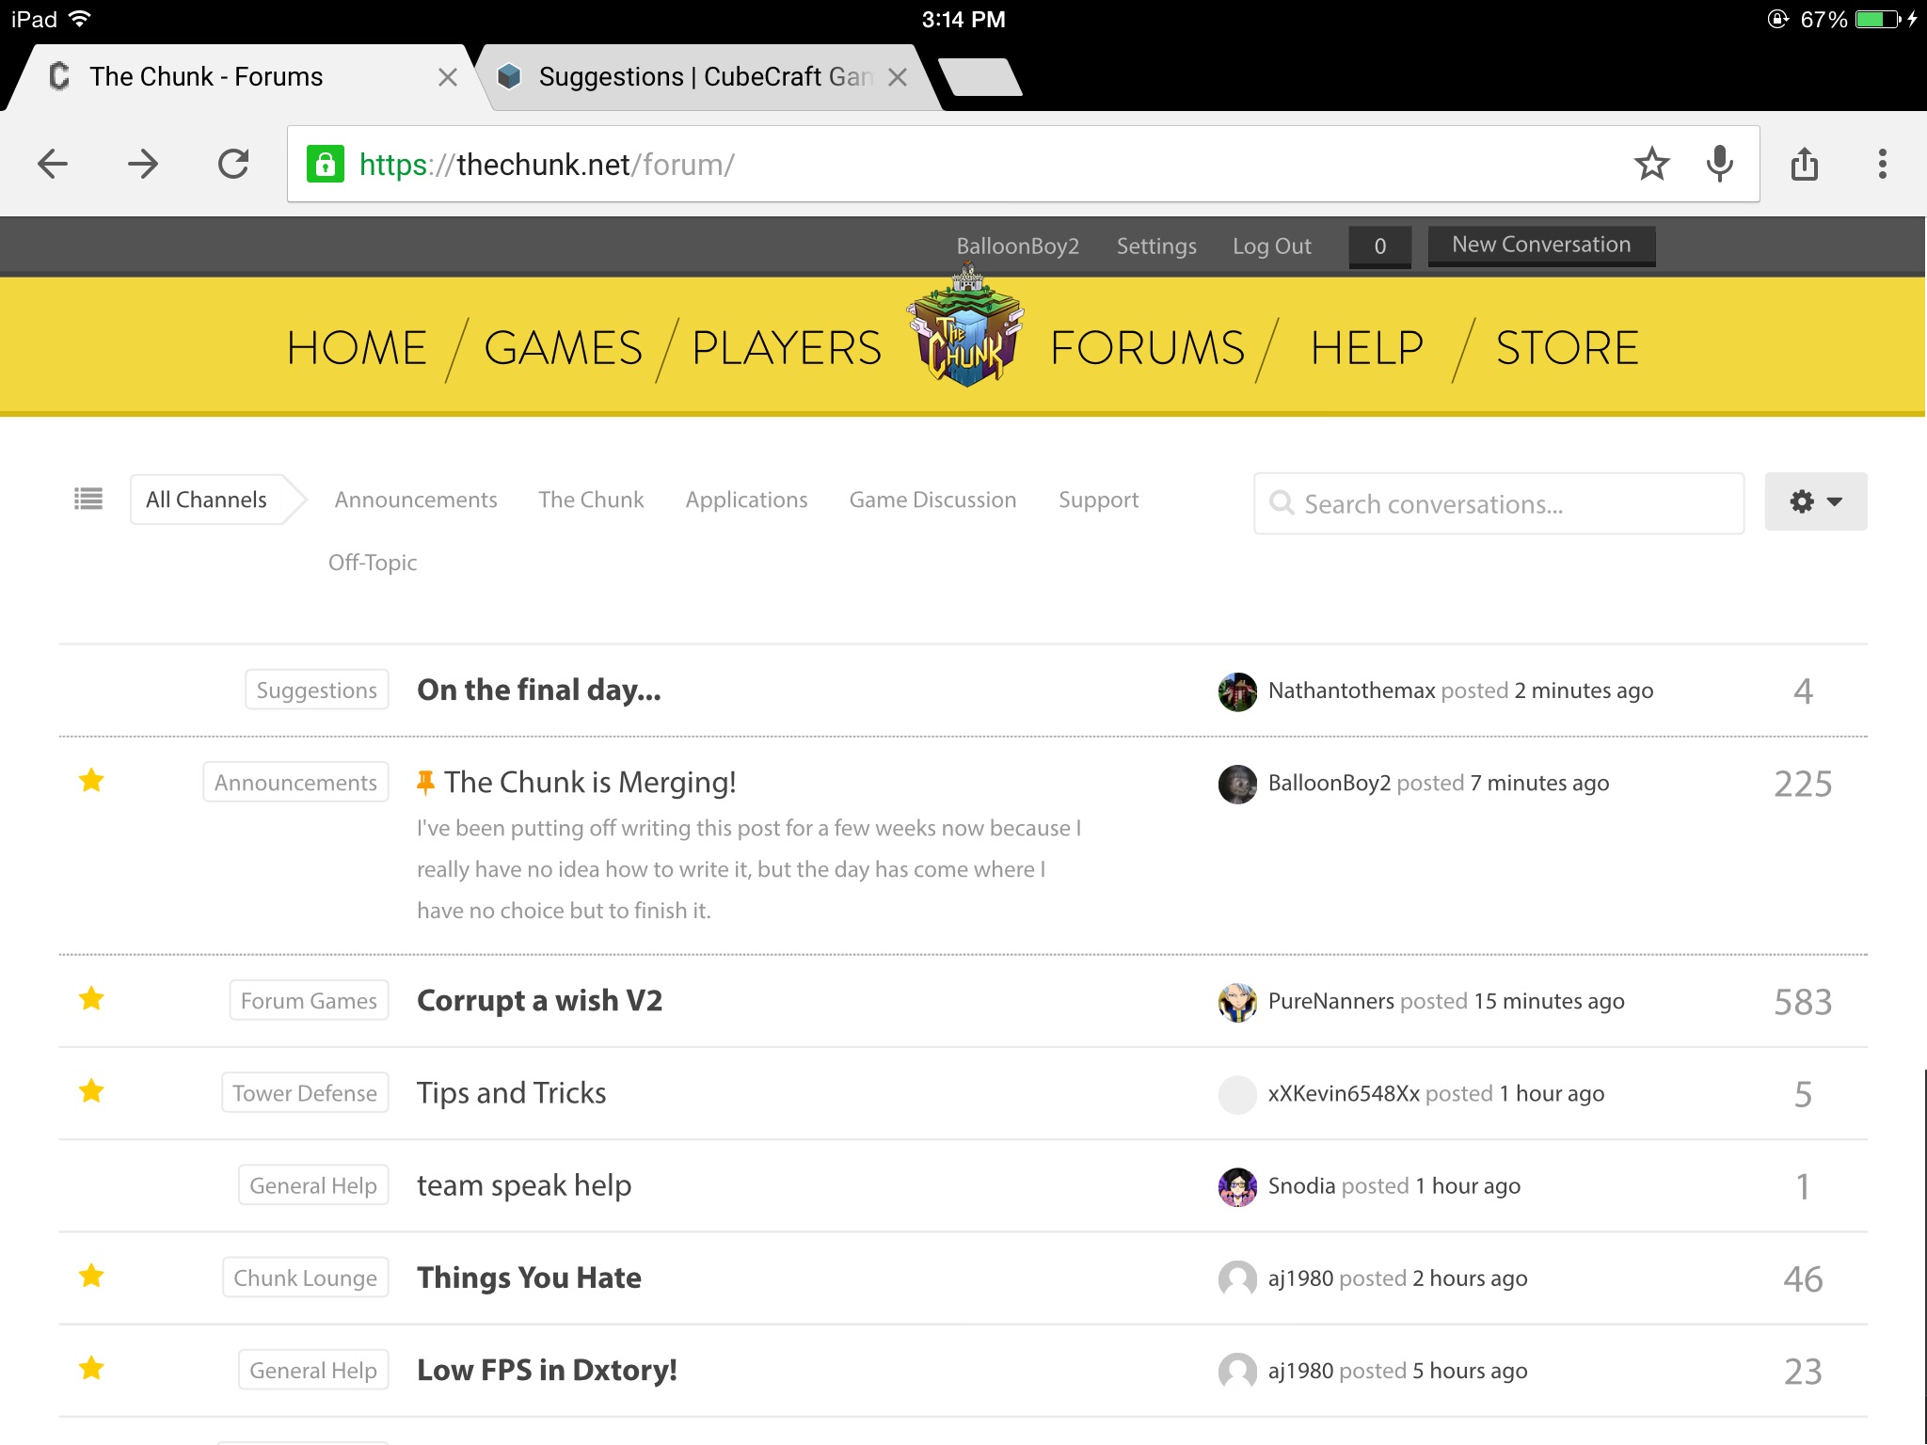Open The Chunk is Merging! thread

point(590,782)
